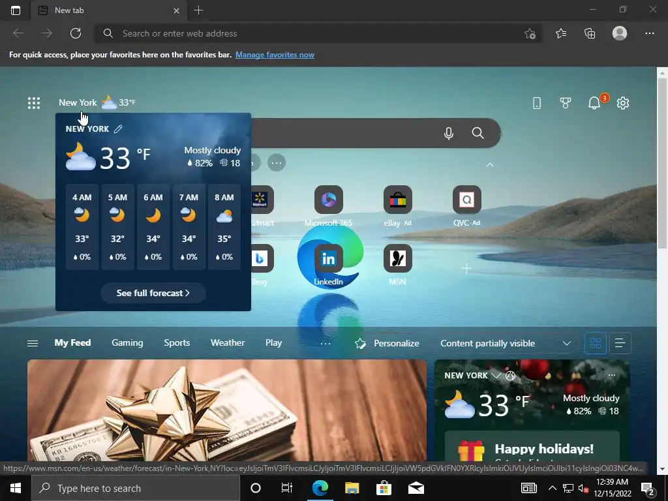Switch to the My Feed tab
Screen dimensions: 668x501
click(72, 342)
